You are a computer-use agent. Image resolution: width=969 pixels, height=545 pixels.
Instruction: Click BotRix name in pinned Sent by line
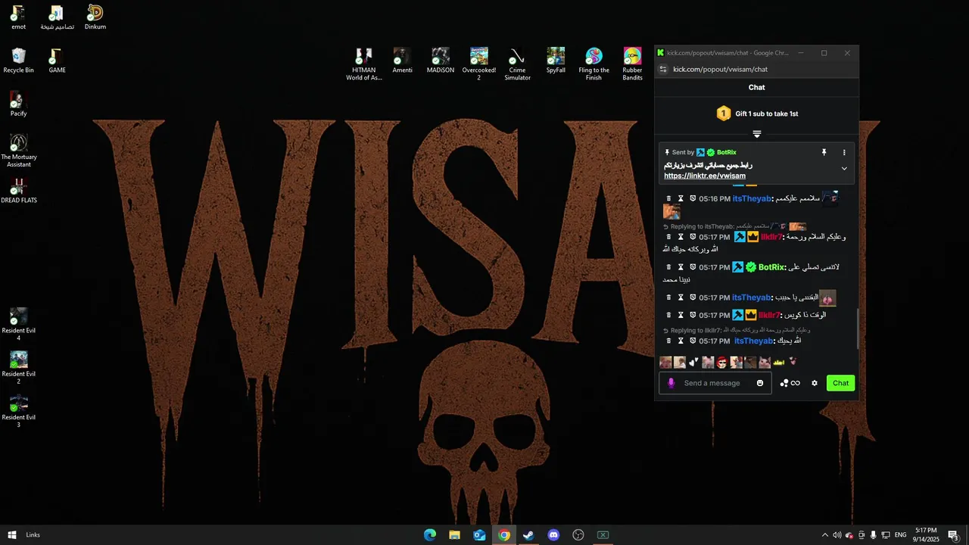[726, 152]
